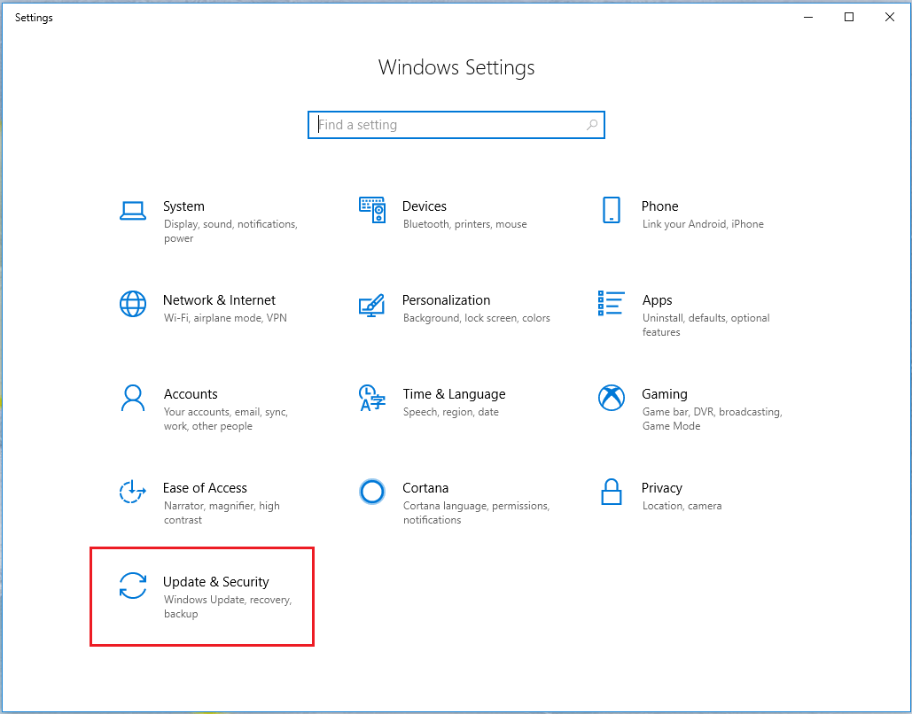Go to Ease of Access title
Viewport: 912px width, 714px height.
click(205, 488)
